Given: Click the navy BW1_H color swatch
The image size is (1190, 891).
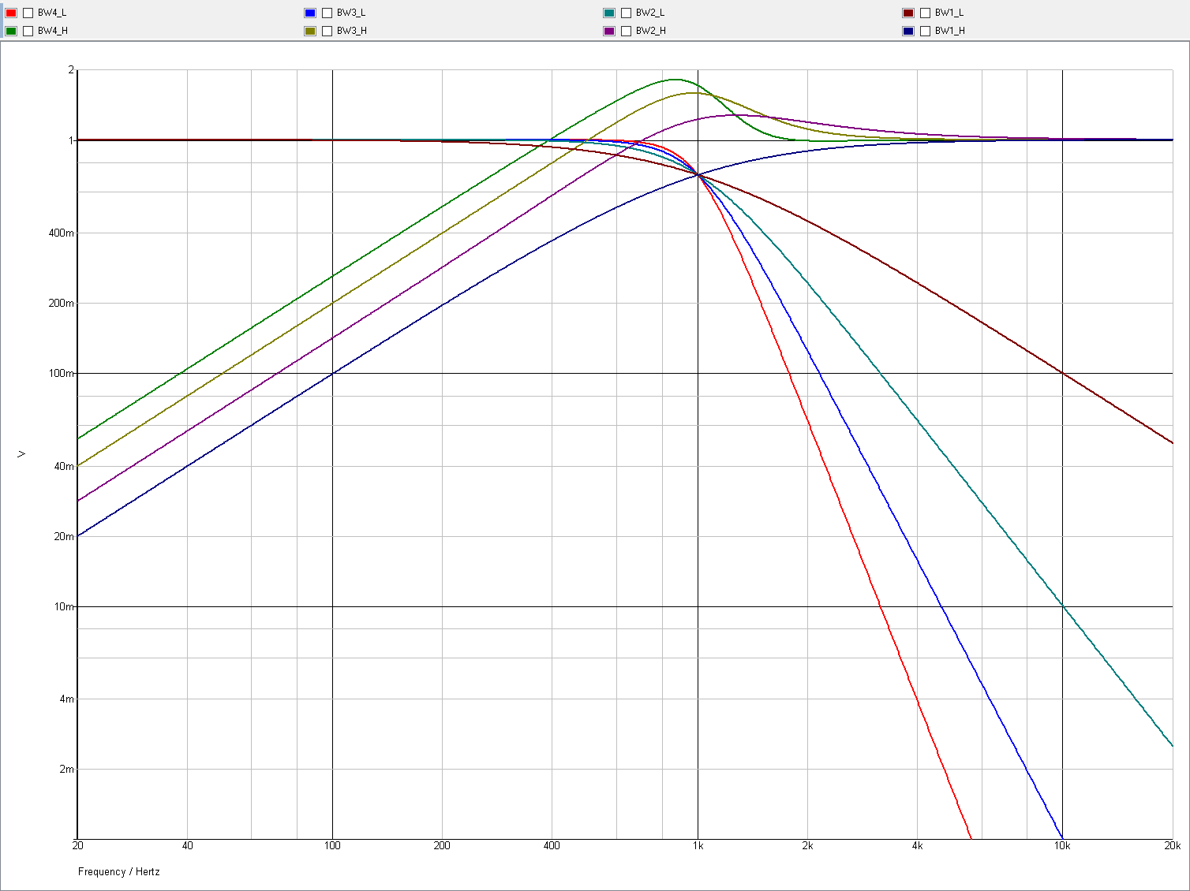Looking at the screenshot, I should [x=908, y=31].
